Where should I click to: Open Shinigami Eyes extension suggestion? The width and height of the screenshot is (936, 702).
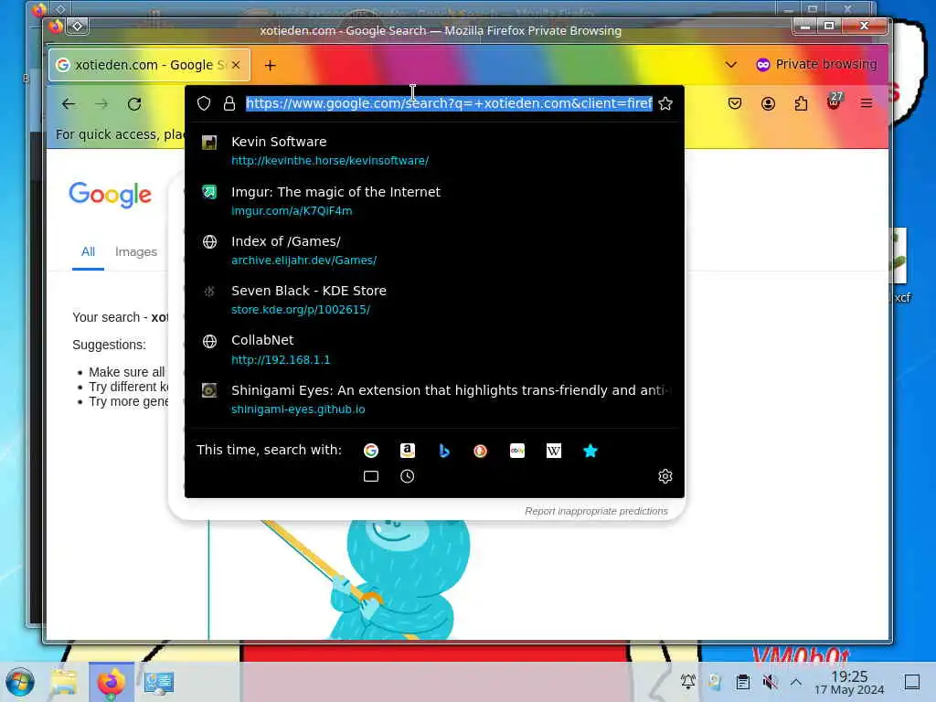[434, 399]
